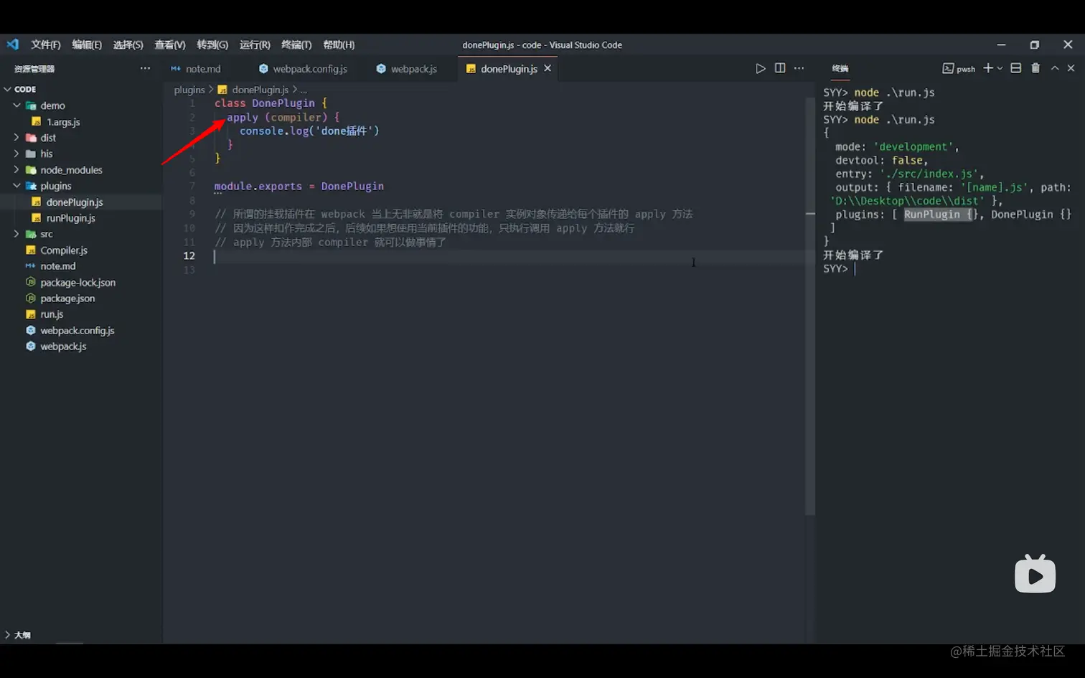1085x678 pixels.
Task: Split the editor to the right
Action: 780,68
